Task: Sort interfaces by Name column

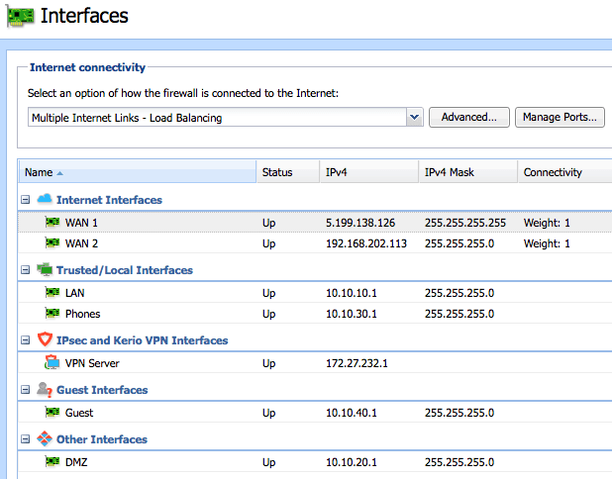Action: (x=40, y=172)
